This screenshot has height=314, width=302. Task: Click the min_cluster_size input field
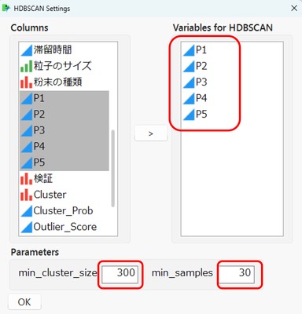(x=120, y=275)
